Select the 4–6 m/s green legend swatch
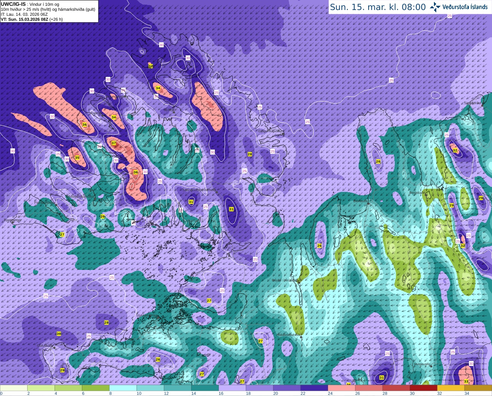492x396 pixels. (68, 388)
